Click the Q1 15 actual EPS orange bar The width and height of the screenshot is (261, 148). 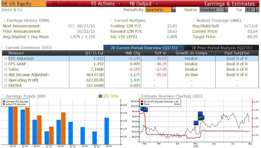pyautogui.click(x=51, y=136)
